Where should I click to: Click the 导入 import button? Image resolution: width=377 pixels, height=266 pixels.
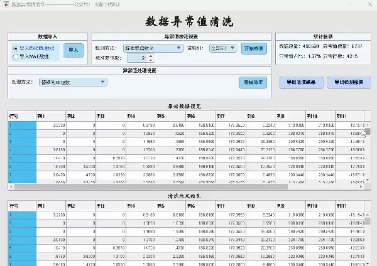[73, 50]
